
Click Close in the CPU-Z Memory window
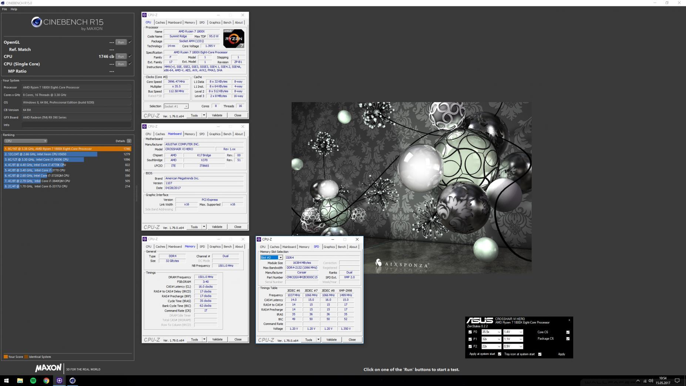click(x=238, y=339)
